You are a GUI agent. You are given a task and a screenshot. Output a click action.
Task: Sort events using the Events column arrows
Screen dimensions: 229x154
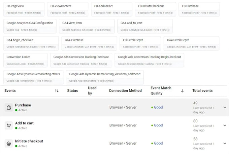click(x=57, y=91)
